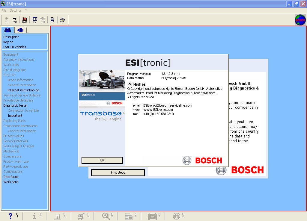This screenshot has height=221, width=307.
Task: Open Knowledge database entry
Action: click(x=18, y=100)
